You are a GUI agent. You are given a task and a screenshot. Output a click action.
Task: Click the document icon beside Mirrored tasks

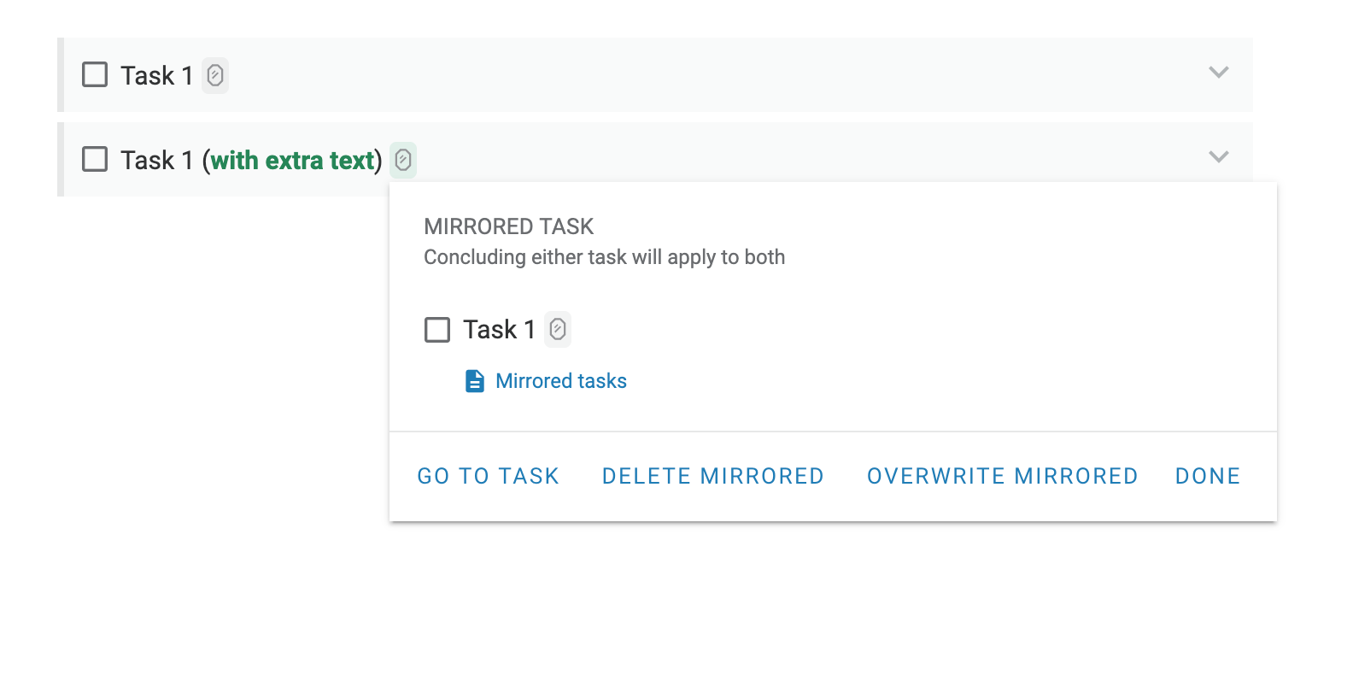point(475,381)
